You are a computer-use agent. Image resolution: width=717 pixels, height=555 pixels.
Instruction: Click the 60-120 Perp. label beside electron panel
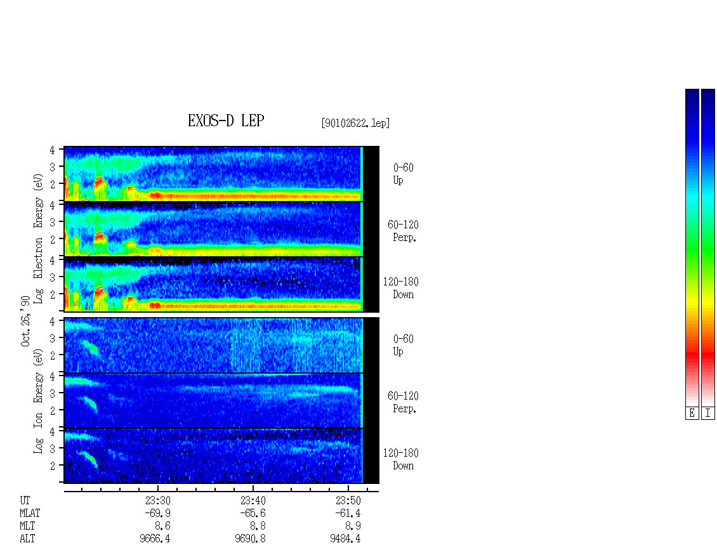[403, 231]
